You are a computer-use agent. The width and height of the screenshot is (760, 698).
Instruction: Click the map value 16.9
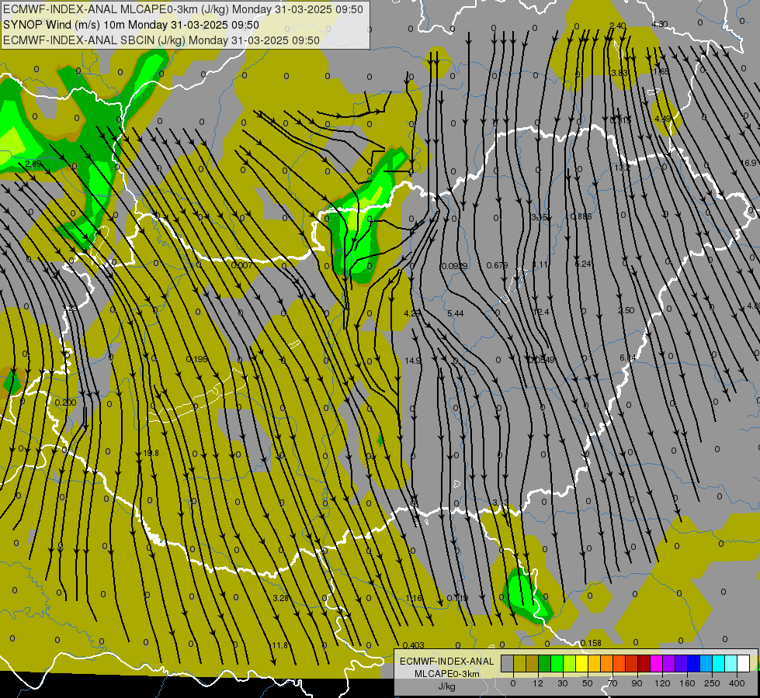(750, 163)
